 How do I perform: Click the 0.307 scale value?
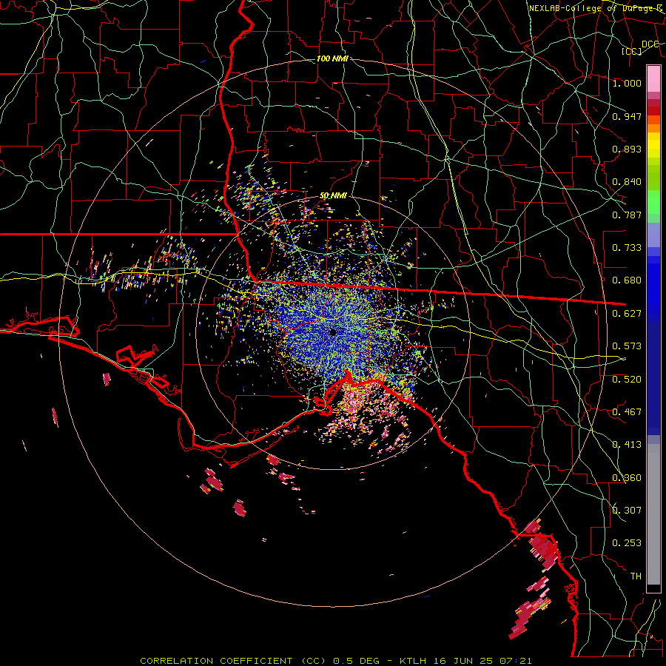coord(627,511)
